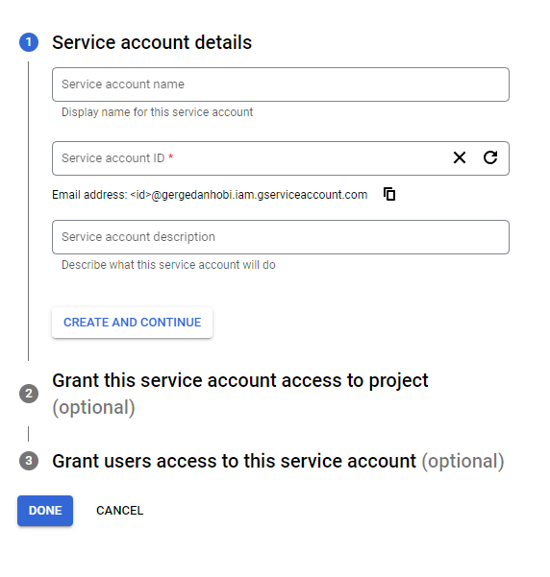Cancel the service account creation
The width and height of the screenshot is (550, 577).
click(x=120, y=511)
